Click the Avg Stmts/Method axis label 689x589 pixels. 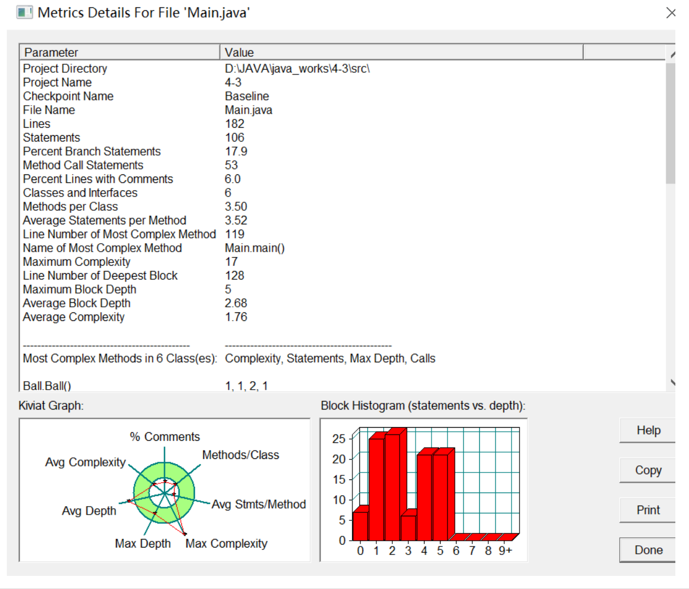click(259, 504)
